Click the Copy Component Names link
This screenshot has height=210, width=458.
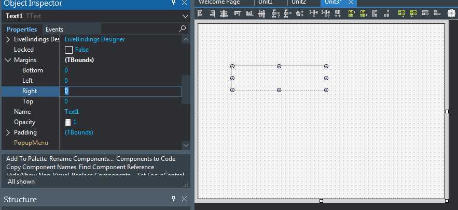click(41, 167)
